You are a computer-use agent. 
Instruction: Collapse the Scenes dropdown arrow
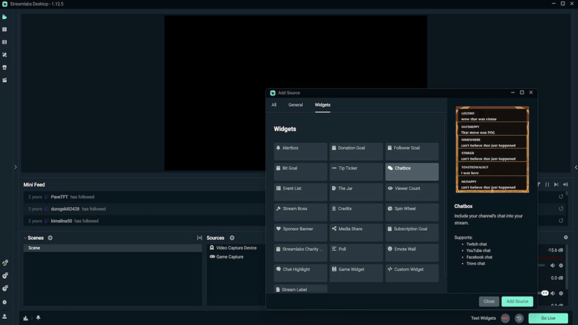(x=25, y=238)
